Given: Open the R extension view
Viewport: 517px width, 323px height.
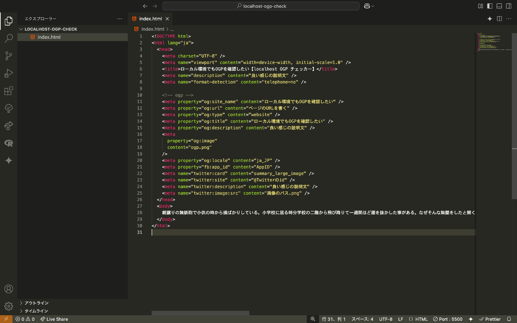Looking at the screenshot, I should pyautogui.click(x=8, y=143).
